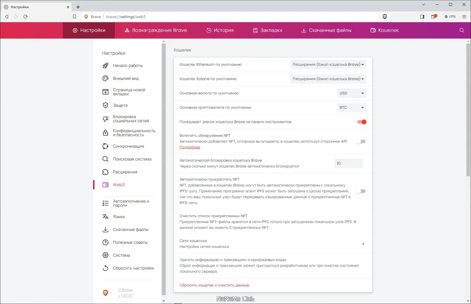Screen dimensions: 471x304
Task: Click the bookmark page icon
Action: [x=75, y=17]
